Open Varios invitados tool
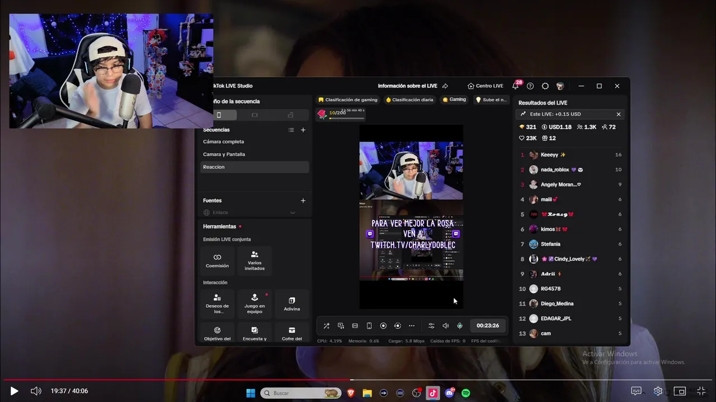Screen dimensions: 716x402 pos(255,261)
